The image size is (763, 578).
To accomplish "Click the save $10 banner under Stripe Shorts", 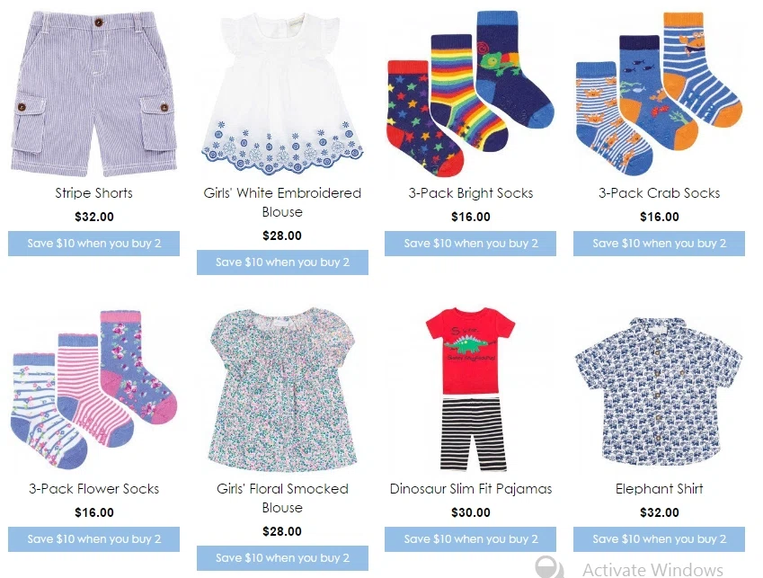I will (x=94, y=244).
